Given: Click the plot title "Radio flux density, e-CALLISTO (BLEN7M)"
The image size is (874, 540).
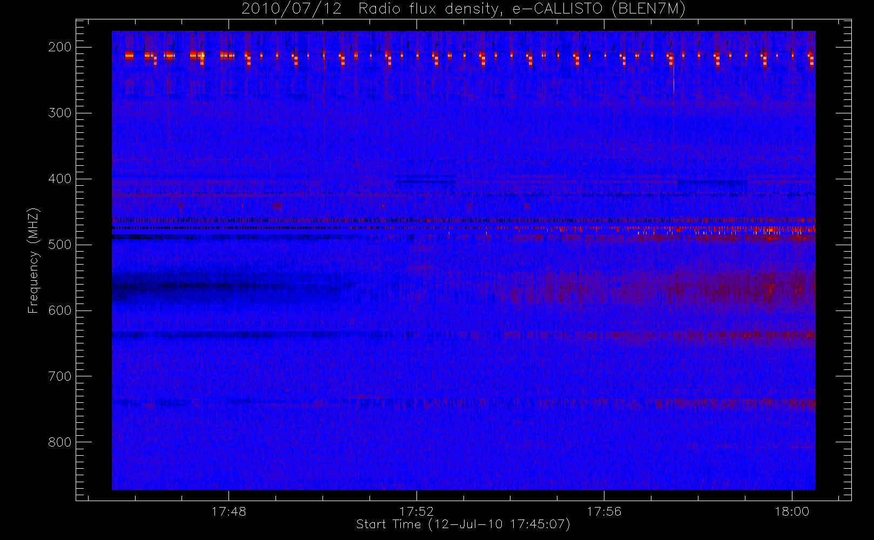Looking at the screenshot, I should [522, 9].
